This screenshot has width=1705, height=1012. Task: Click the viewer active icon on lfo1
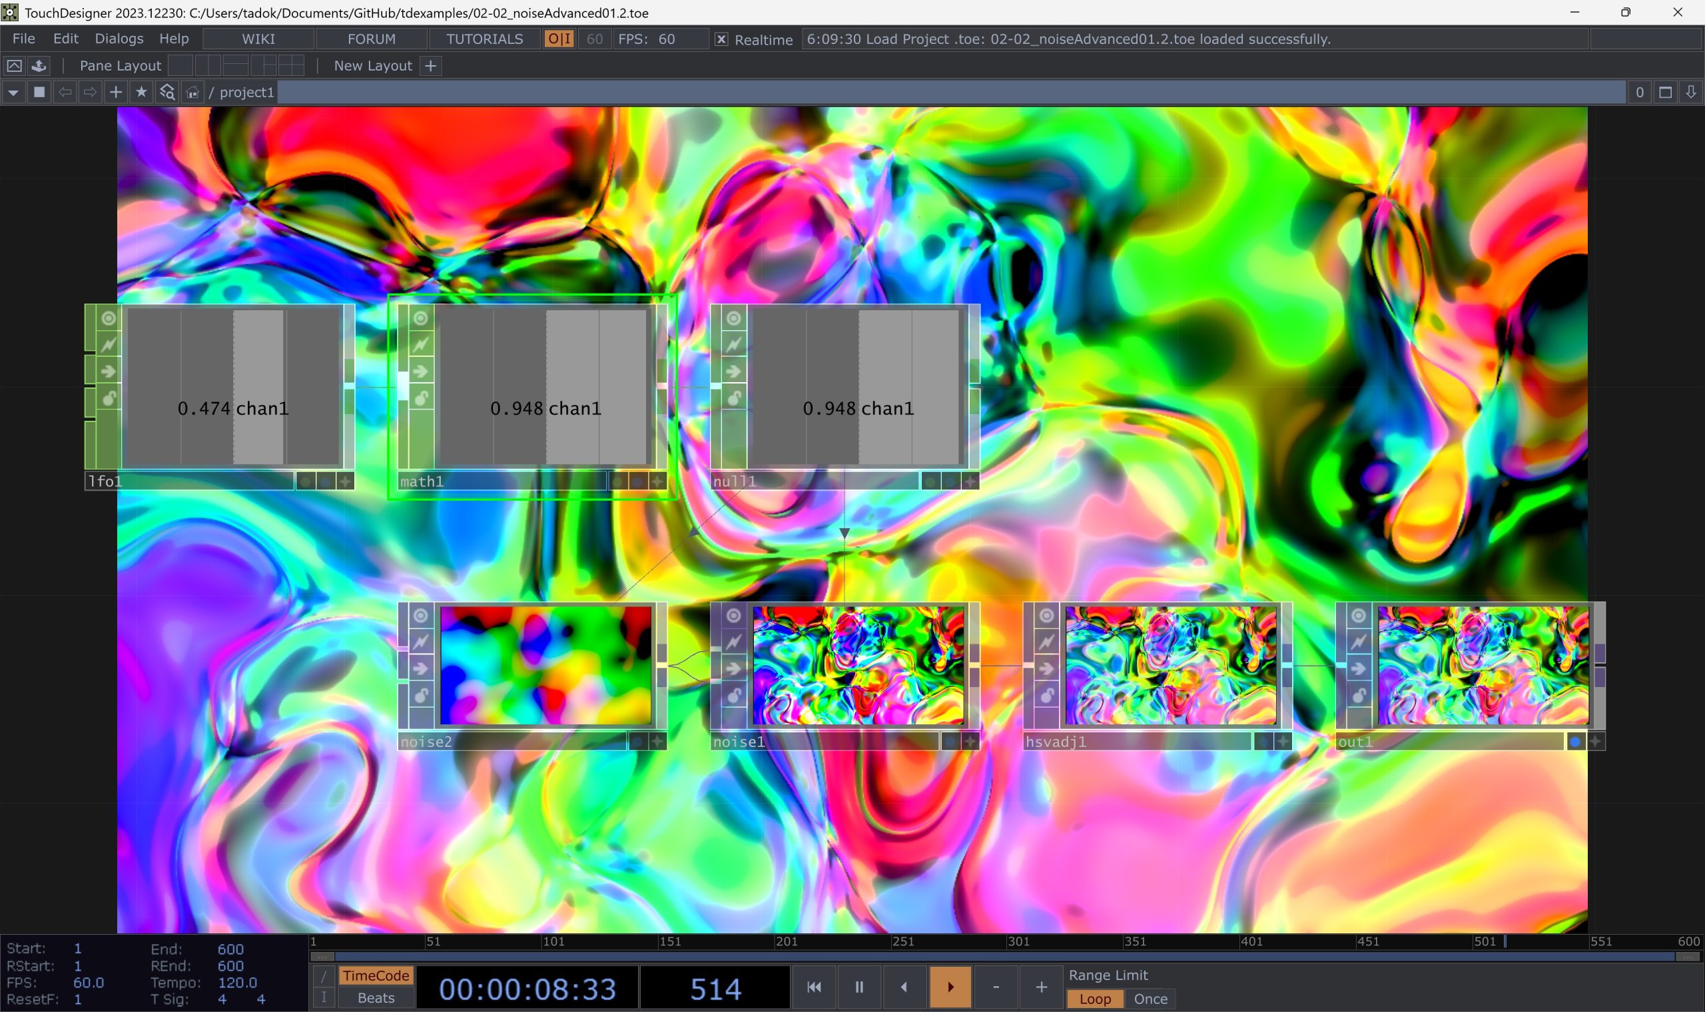(x=109, y=318)
